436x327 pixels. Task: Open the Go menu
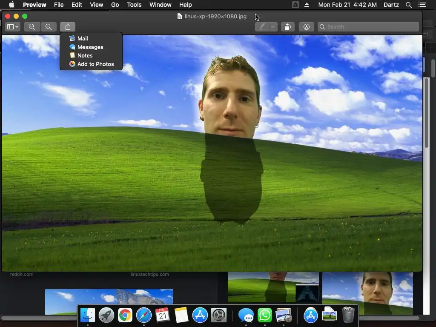(x=115, y=5)
